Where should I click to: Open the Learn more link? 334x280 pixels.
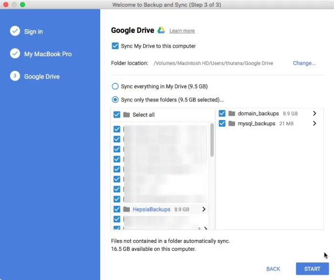182,31
